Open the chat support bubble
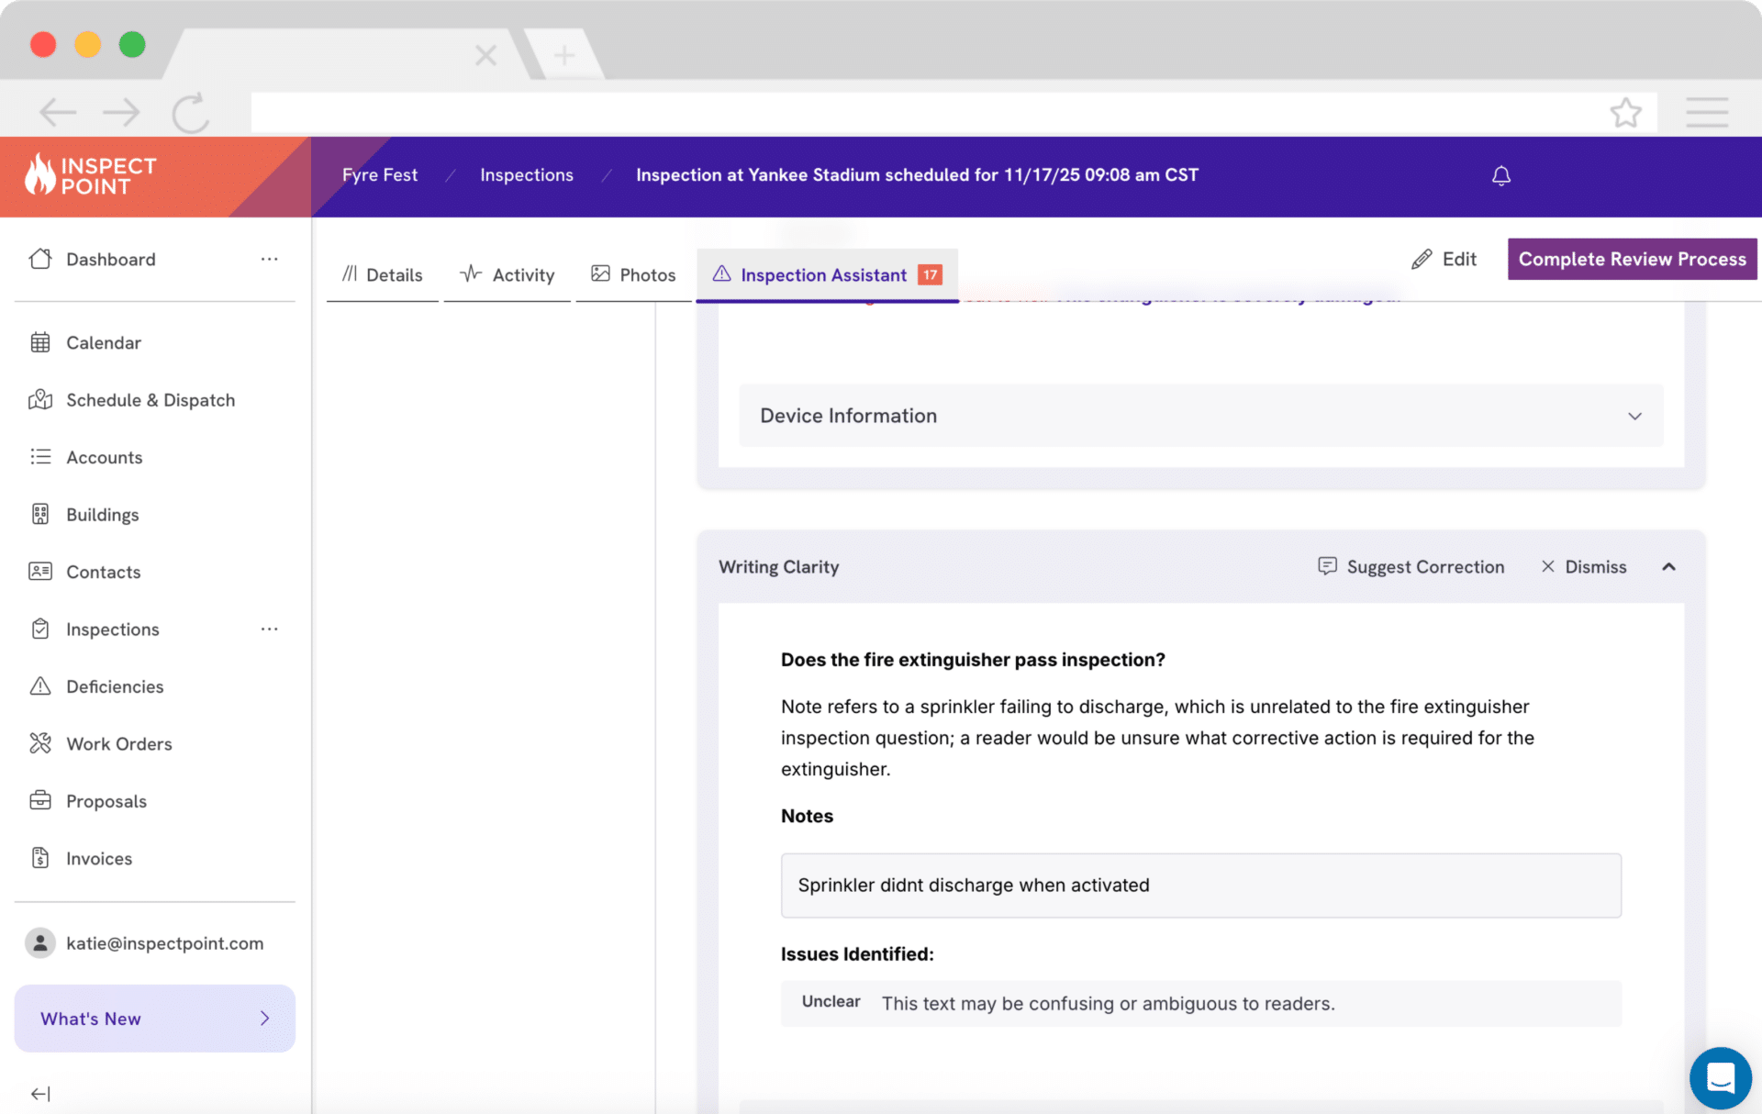The height and width of the screenshot is (1114, 1762). pos(1721,1078)
